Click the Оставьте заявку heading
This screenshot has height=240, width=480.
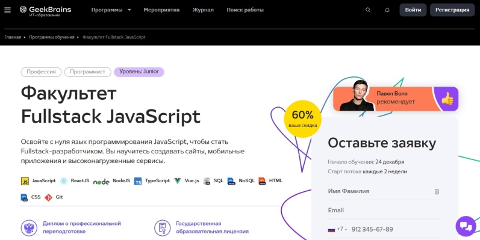click(382, 143)
